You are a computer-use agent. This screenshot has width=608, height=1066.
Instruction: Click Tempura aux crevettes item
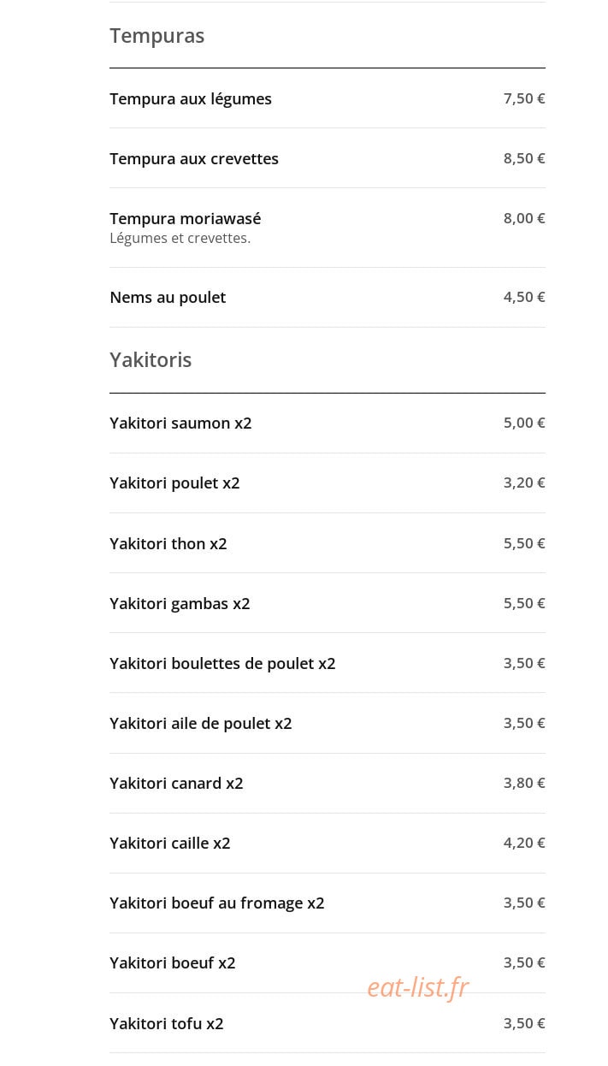click(x=328, y=158)
